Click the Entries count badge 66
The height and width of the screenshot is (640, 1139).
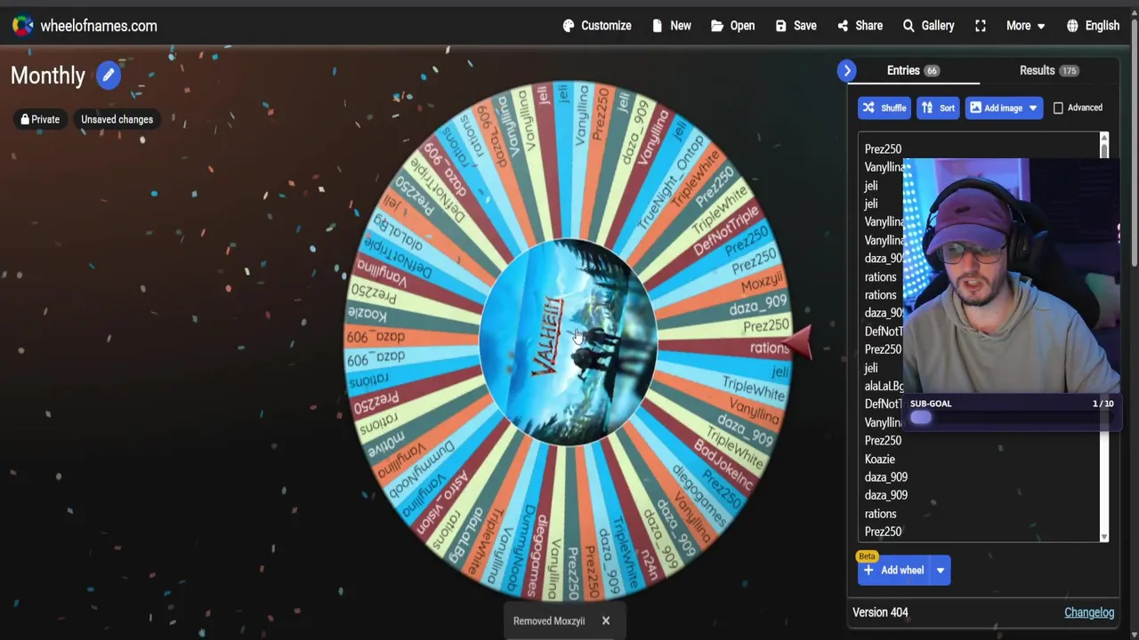(932, 71)
